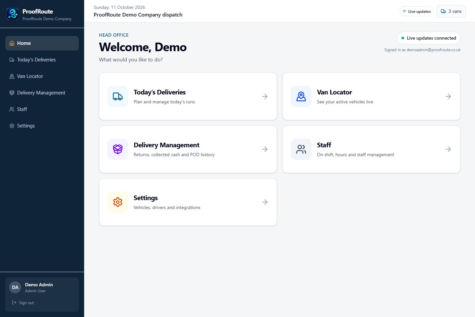Click the gear icon beside Settings in sidebar
The width and height of the screenshot is (475, 317).
12,126
